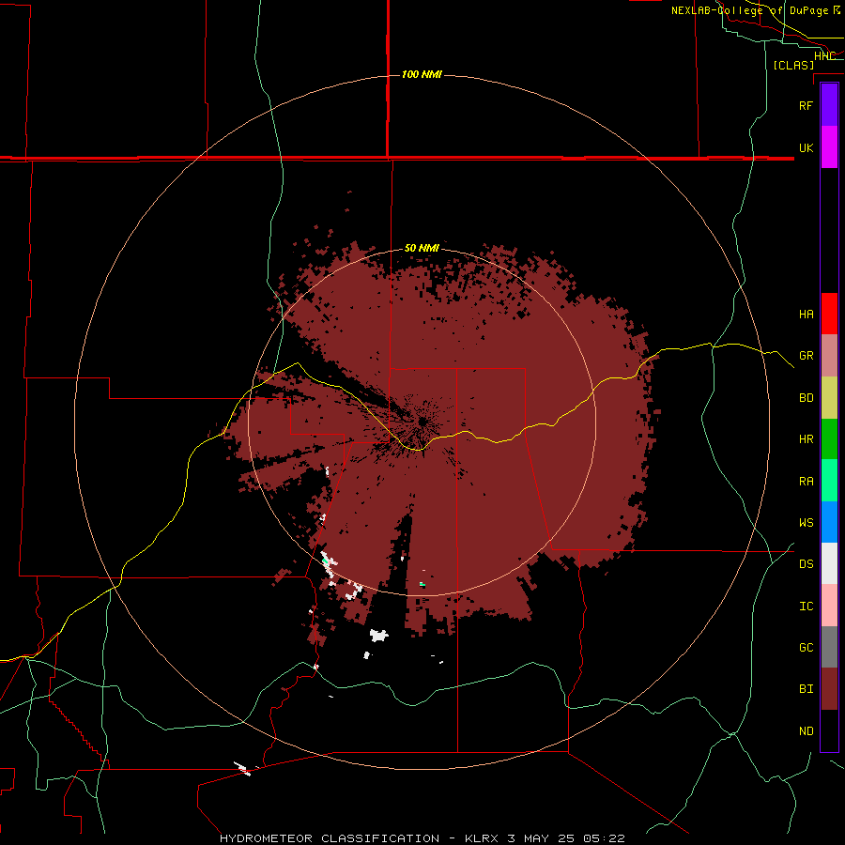
Task: Click the WS legend label
Action: pos(806,523)
